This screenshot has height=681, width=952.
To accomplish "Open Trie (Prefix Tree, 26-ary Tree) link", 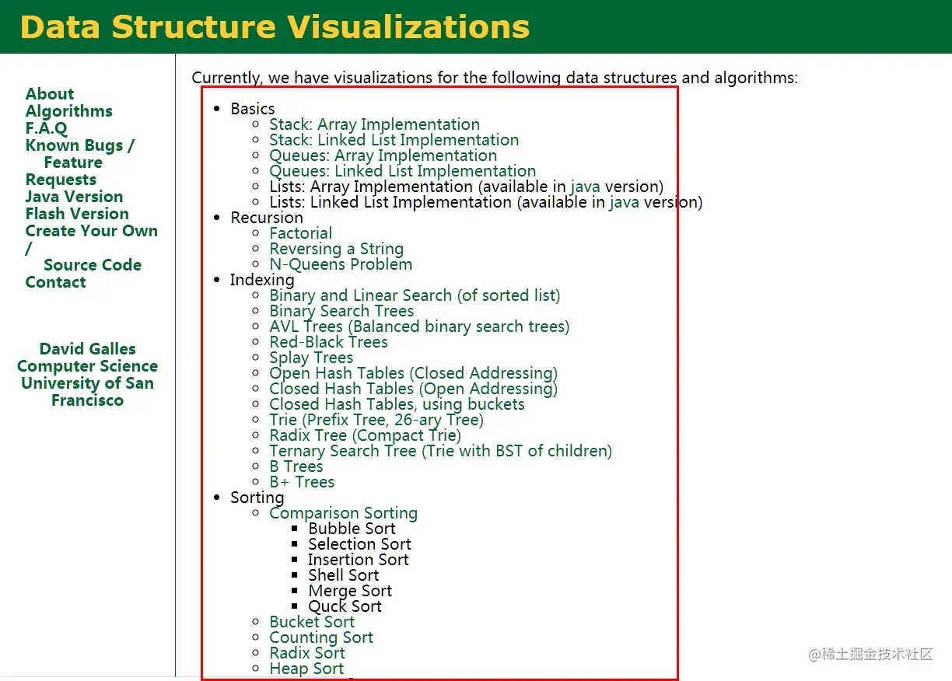I will [376, 420].
